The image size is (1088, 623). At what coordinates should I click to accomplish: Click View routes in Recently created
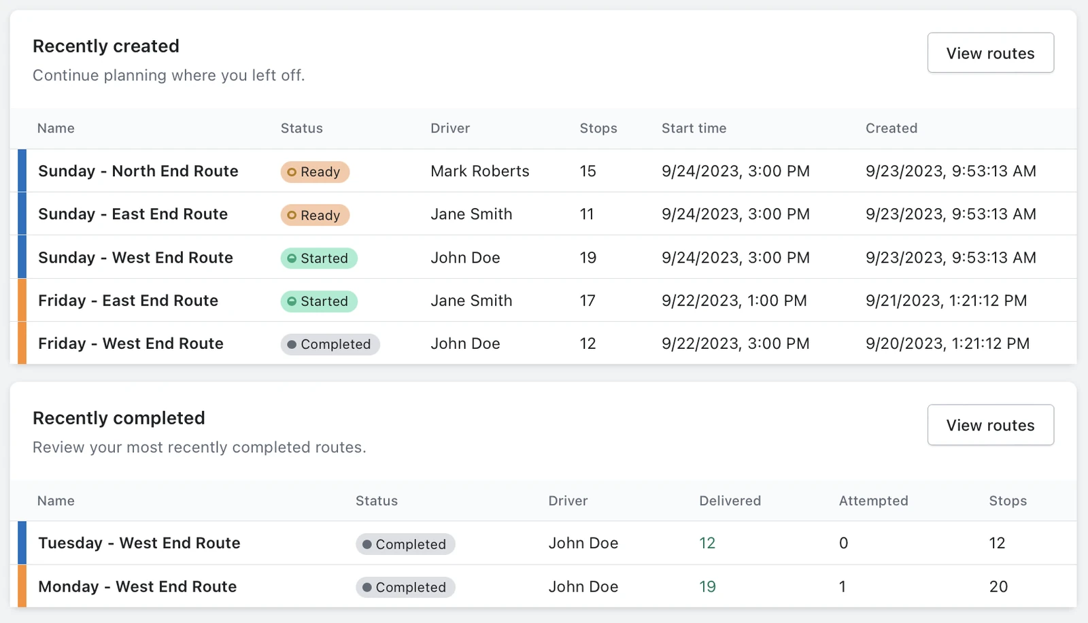990,53
